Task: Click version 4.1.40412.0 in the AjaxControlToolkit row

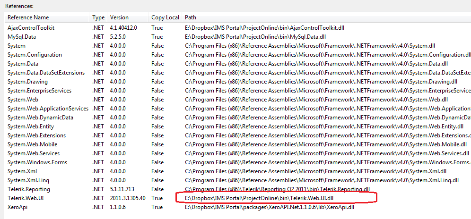Action: (x=123, y=28)
